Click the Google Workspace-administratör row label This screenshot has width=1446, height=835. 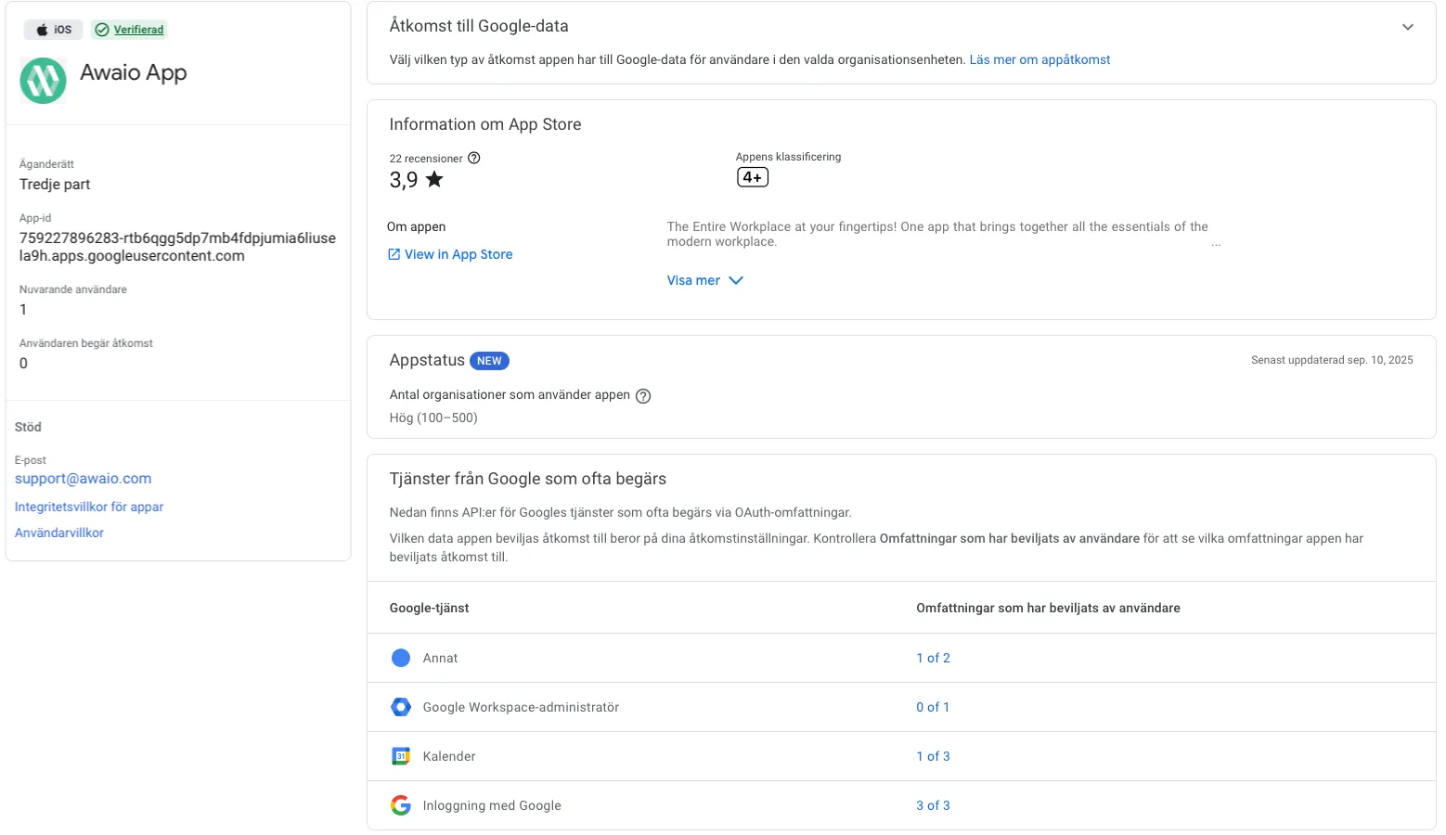click(x=521, y=707)
